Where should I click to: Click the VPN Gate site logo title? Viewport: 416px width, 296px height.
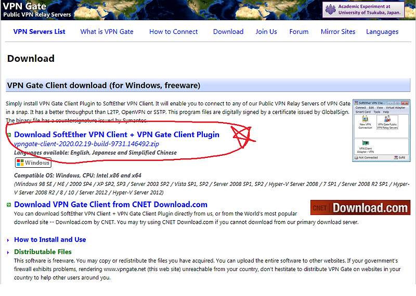click(24, 6)
